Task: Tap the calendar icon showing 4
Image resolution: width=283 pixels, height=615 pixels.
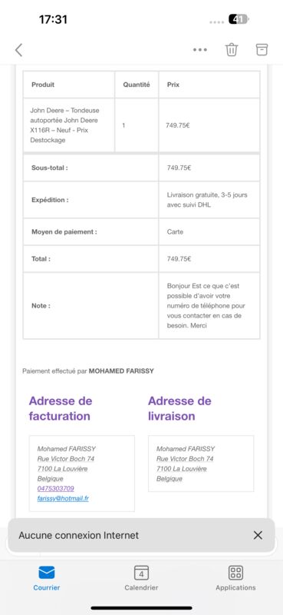Action: [141, 573]
